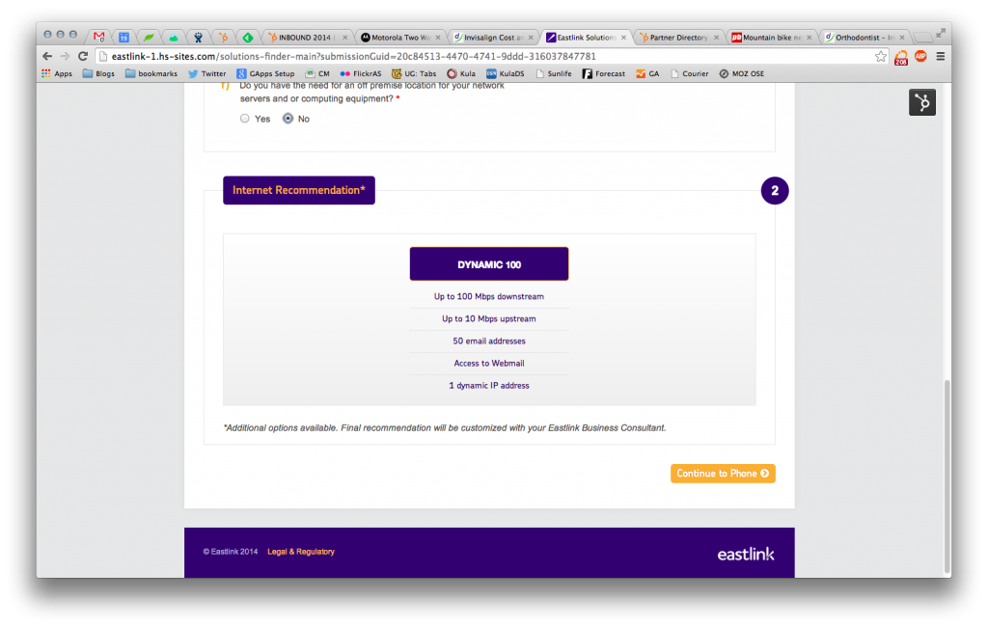Open the CM bookmark
988x628 pixels.
[317, 73]
